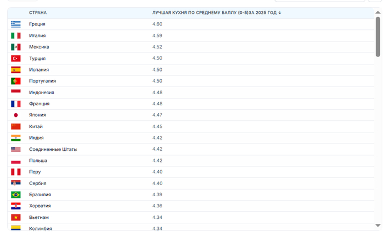Click the Turkey flag icon
This screenshot has height=235, width=389.
[16, 58]
